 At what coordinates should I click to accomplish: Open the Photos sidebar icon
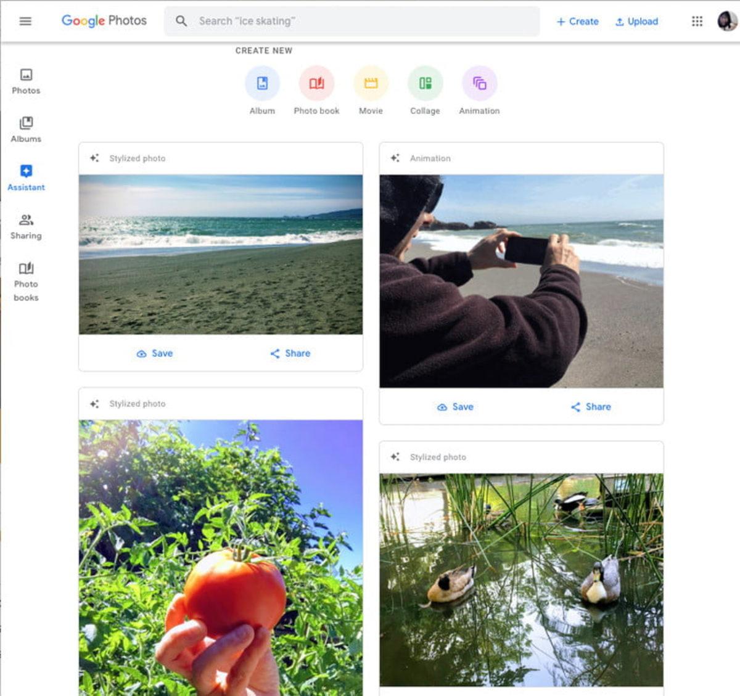26,74
